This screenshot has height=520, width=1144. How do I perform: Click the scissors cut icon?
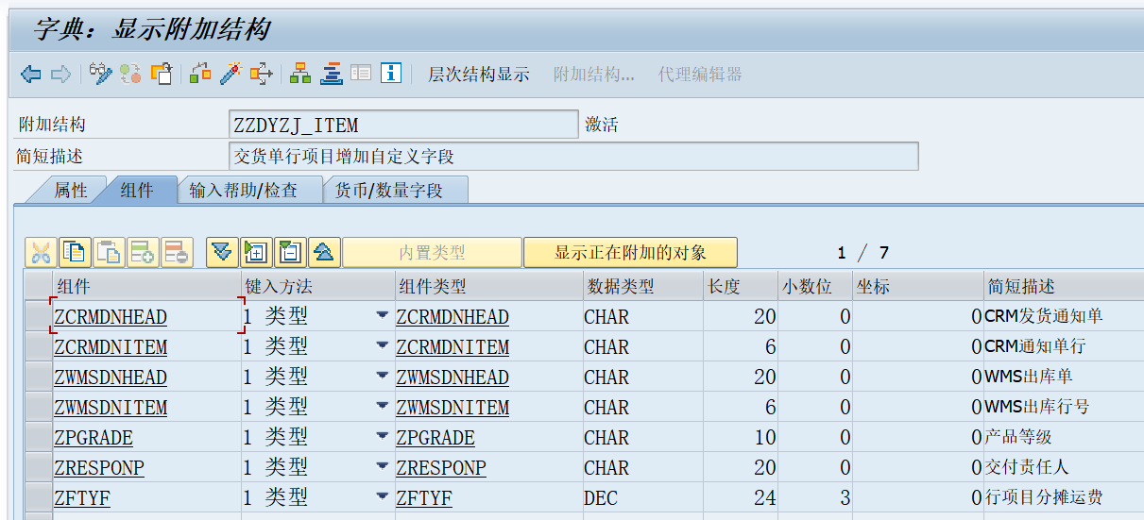[41, 252]
